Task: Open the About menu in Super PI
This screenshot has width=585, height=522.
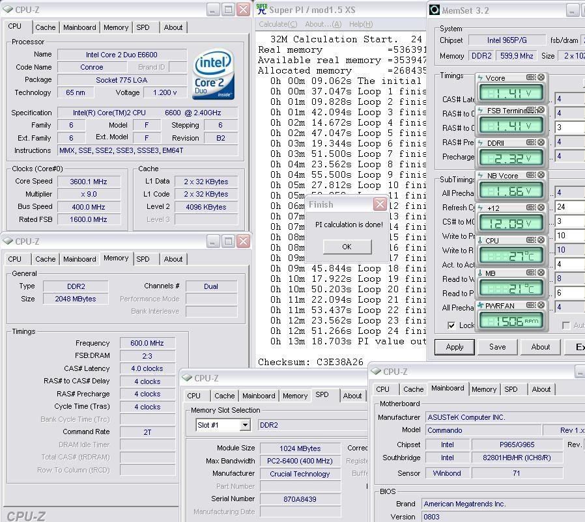Action: (323, 24)
